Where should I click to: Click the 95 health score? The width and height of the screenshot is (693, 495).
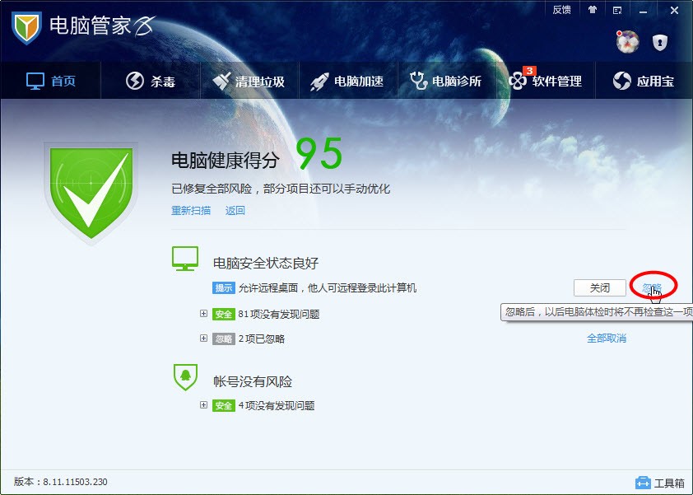tap(319, 153)
